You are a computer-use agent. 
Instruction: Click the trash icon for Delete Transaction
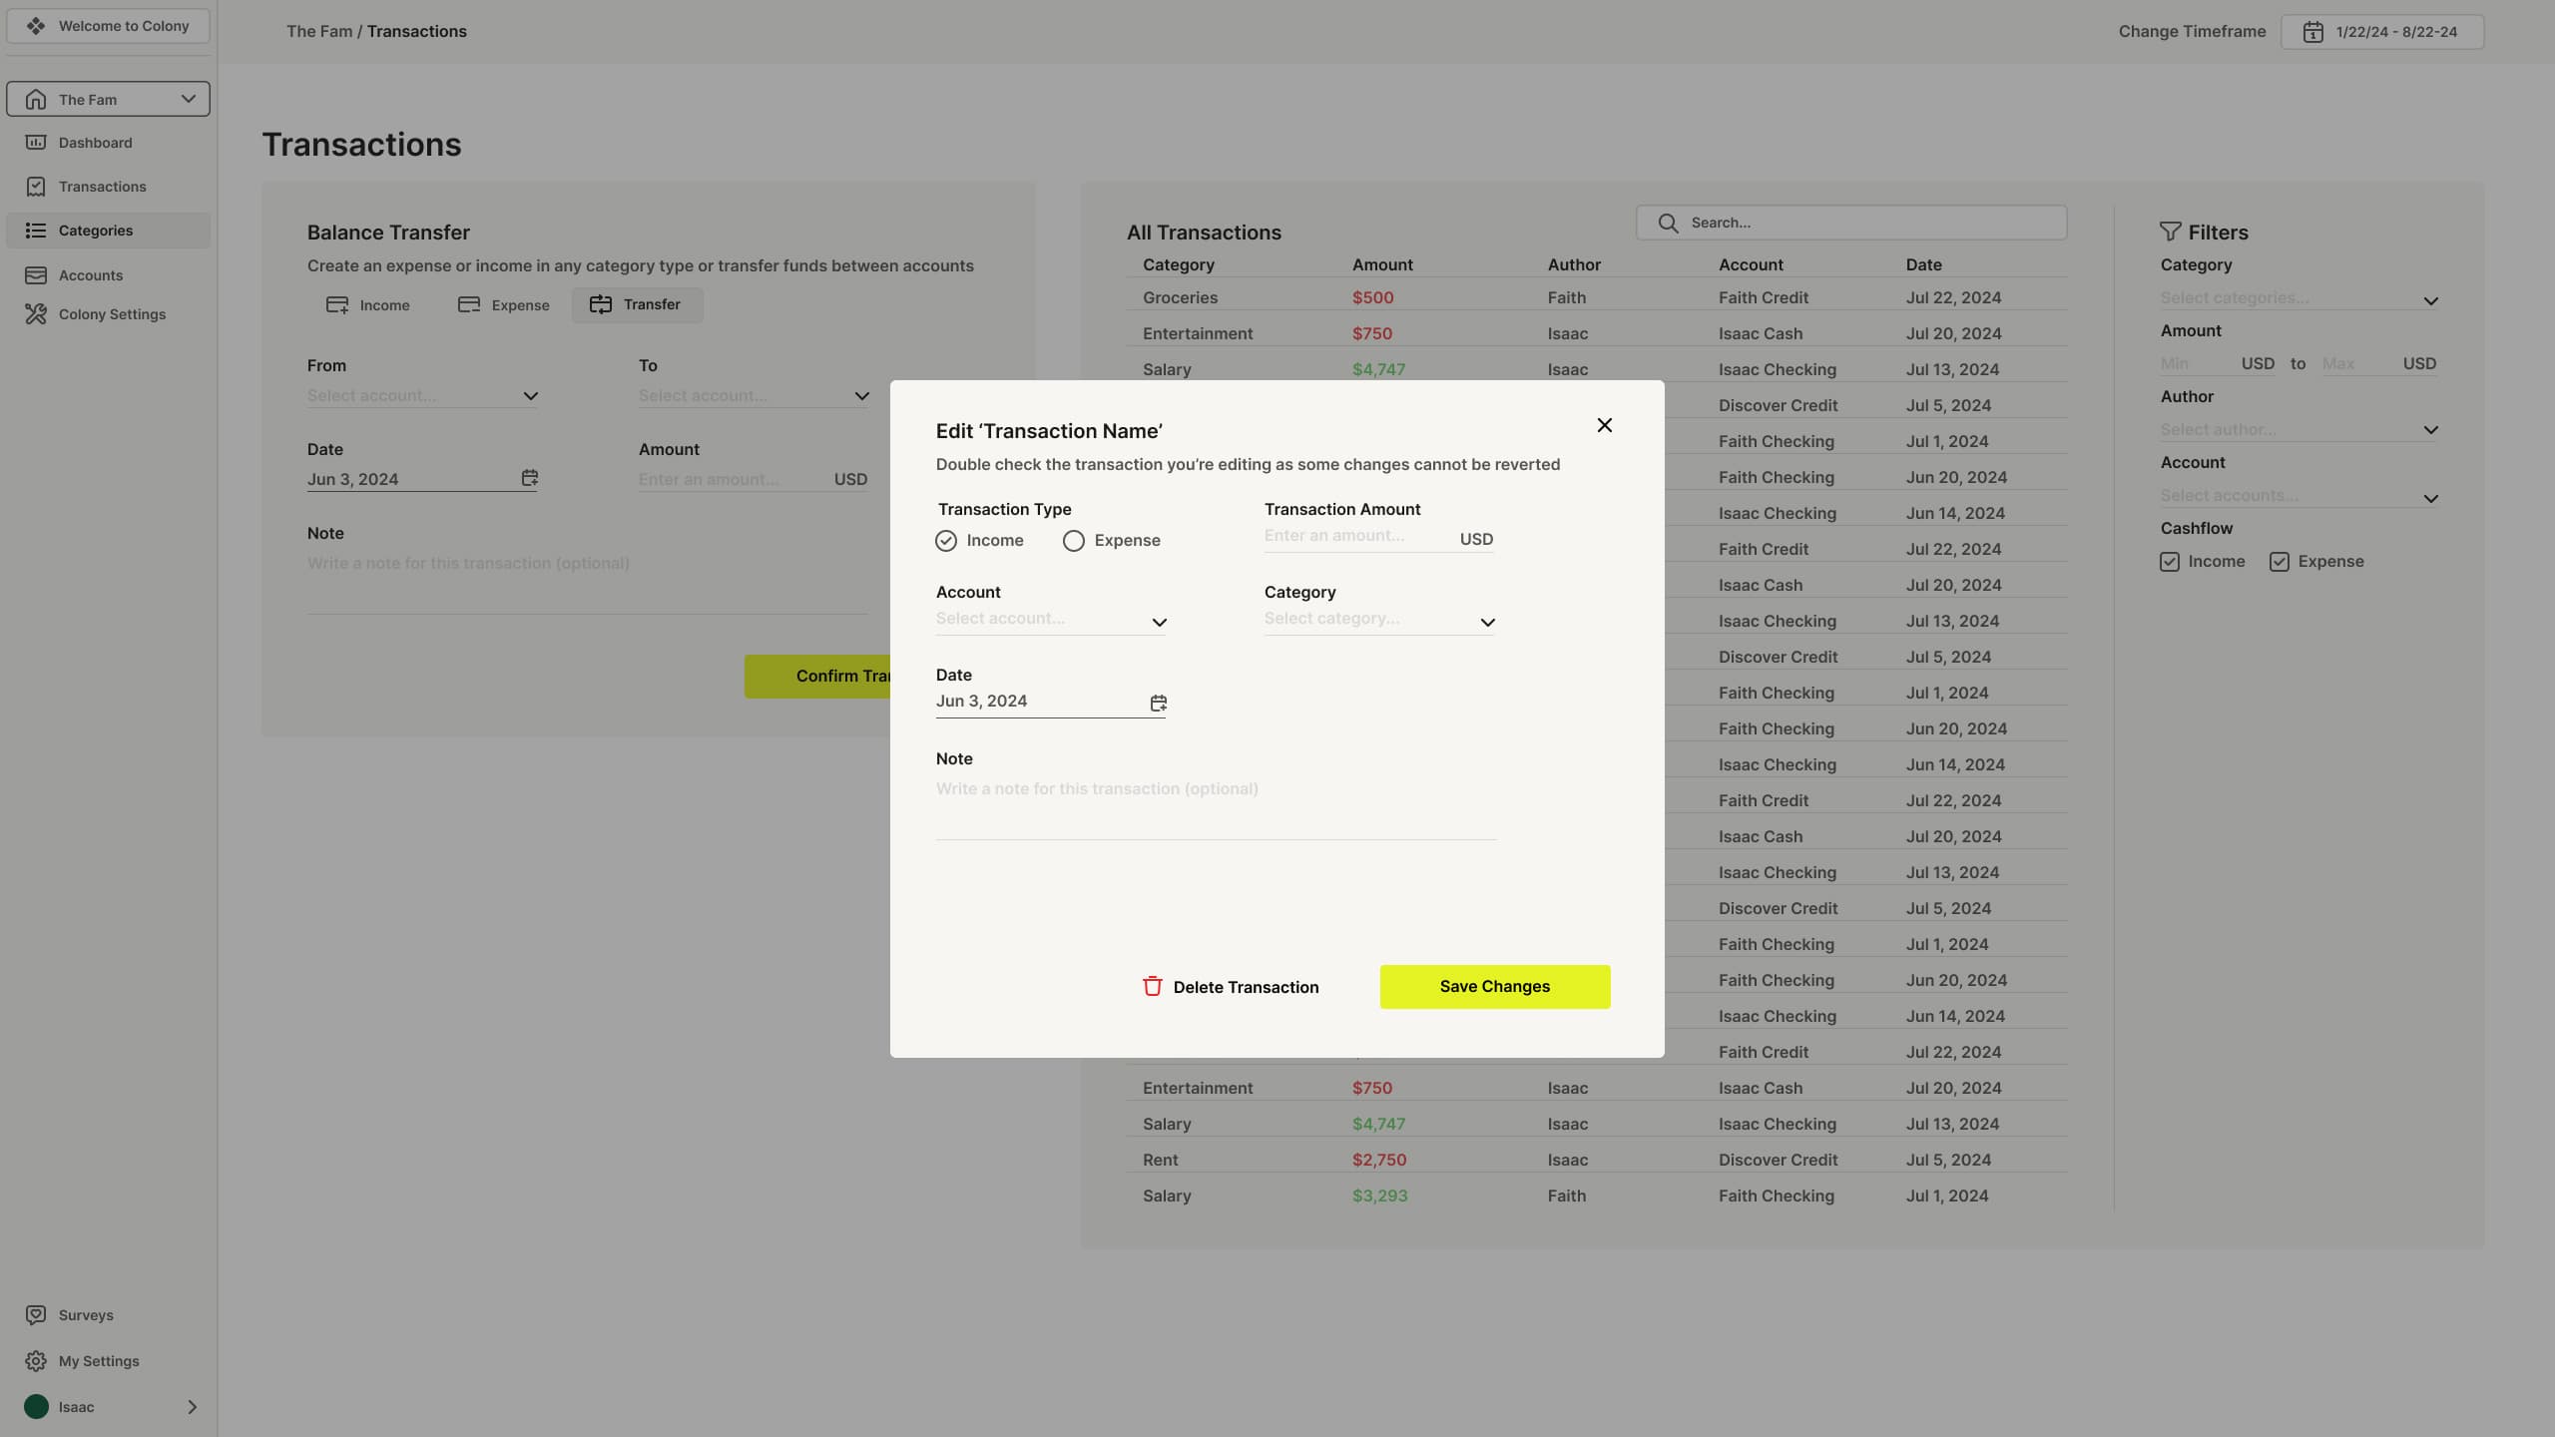1152,986
